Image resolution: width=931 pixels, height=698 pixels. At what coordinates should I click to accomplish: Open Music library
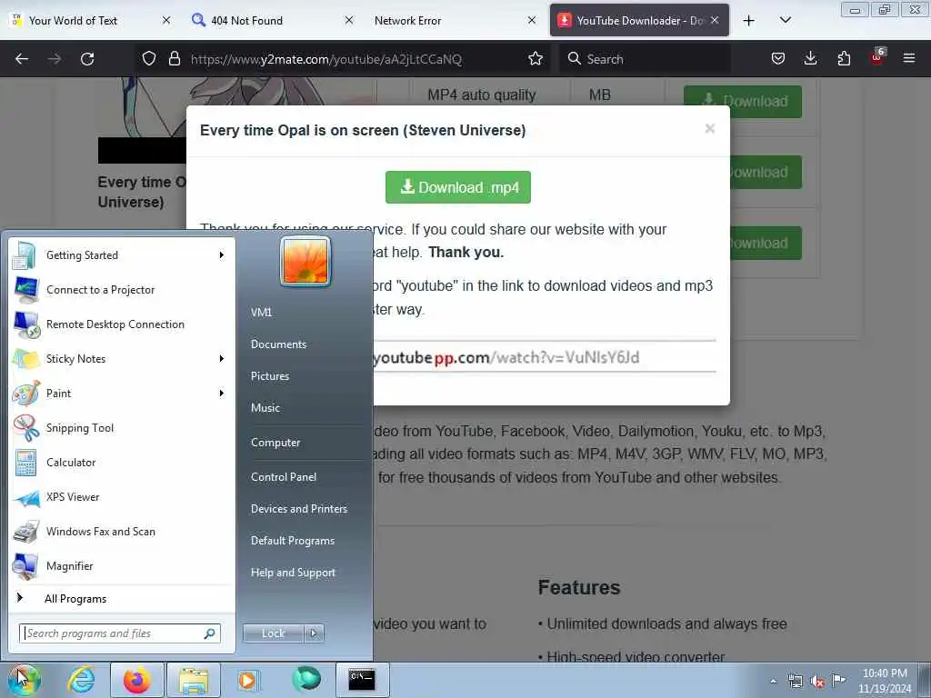pyautogui.click(x=265, y=408)
